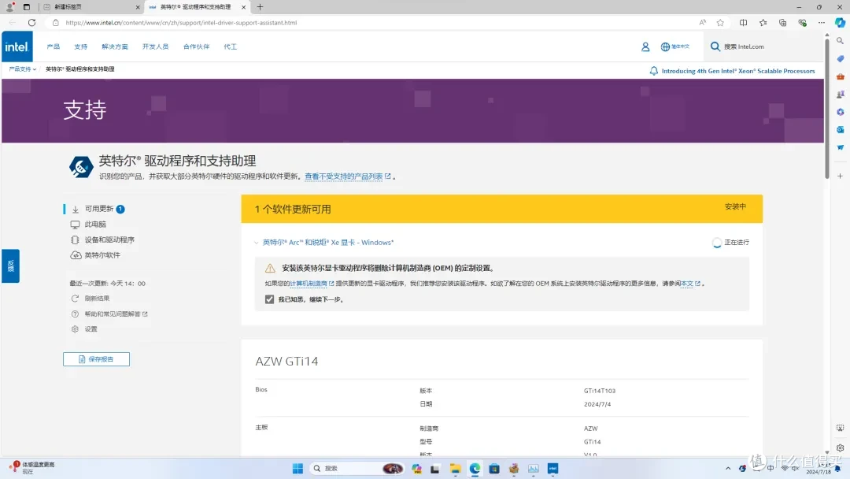This screenshot has width=850, height=479.
Task: Click the Edge sidebar search icon
Action: tap(840, 41)
